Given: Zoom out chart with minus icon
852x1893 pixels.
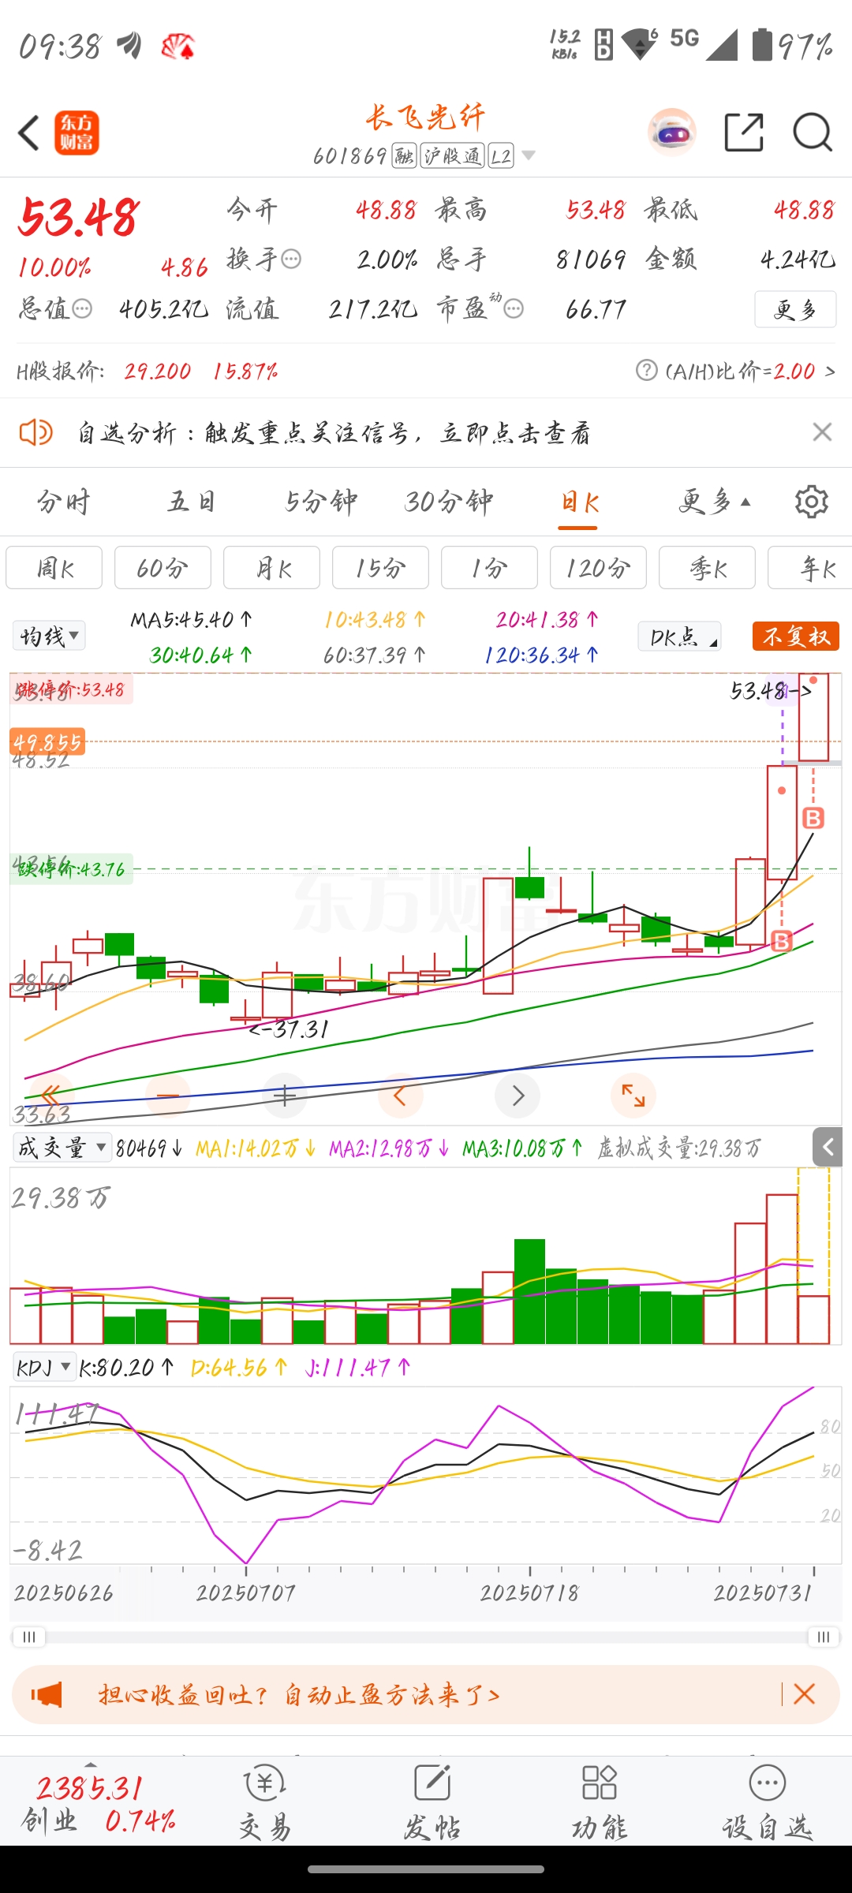Looking at the screenshot, I should coord(168,1095).
